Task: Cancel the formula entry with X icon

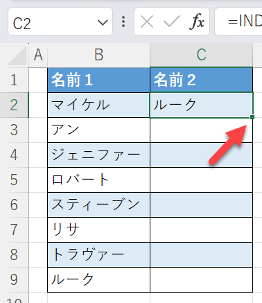Action: (x=147, y=22)
